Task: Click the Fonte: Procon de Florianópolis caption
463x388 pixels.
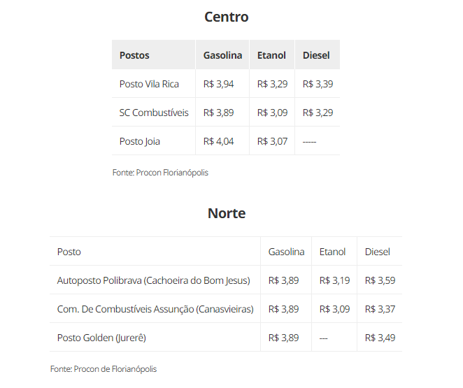Action: [104, 368]
